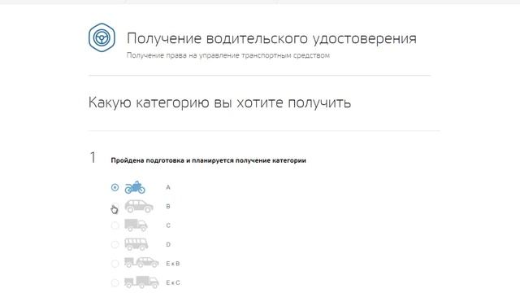Choose the category C radio button
This screenshot has width=520, height=293.
pos(115,225)
